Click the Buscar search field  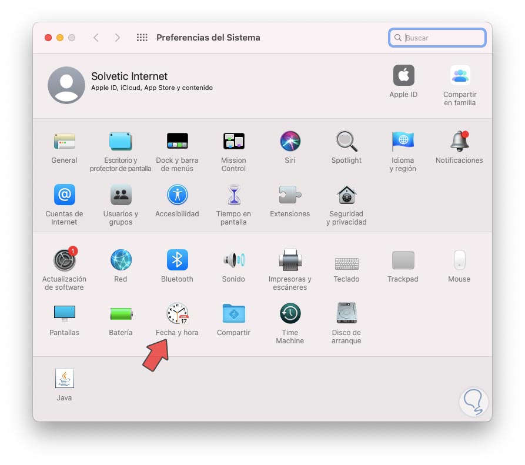(437, 38)
